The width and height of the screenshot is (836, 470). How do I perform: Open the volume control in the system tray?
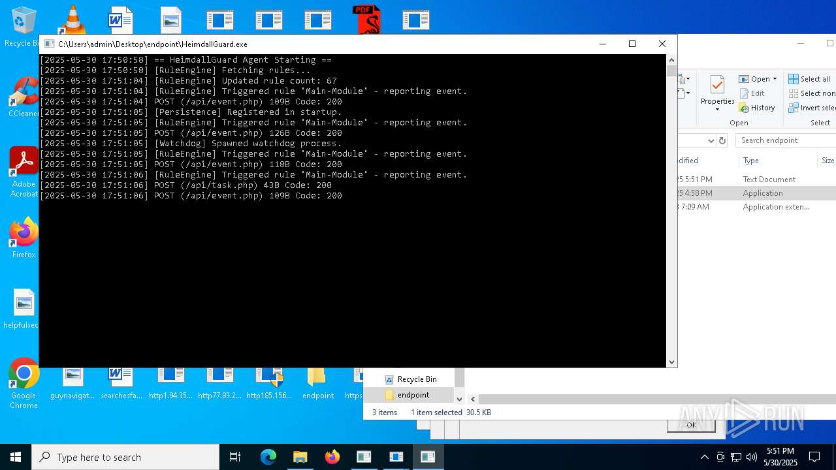pyautogui.click(x=752, y=457)
